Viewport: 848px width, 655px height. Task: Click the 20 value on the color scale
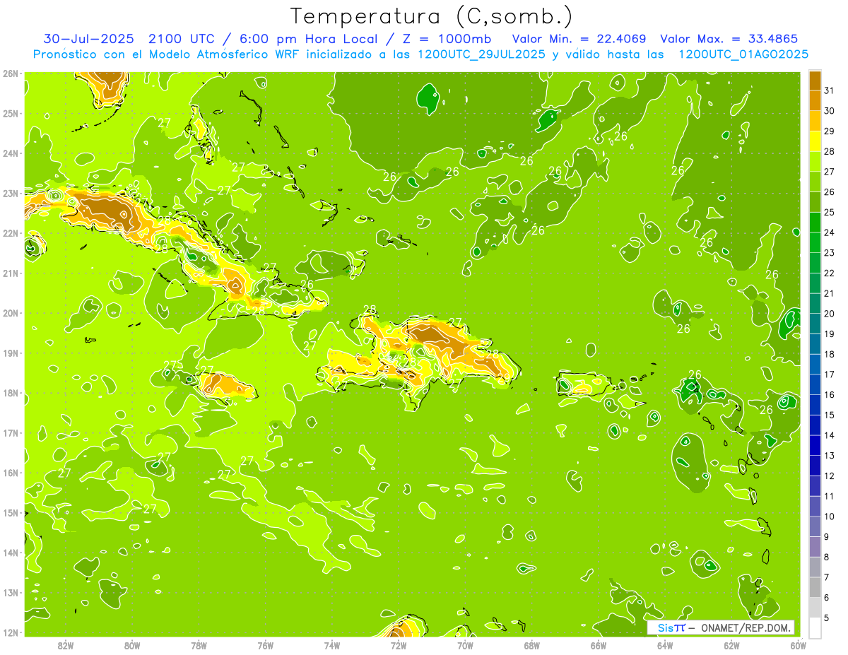[830, 314]
